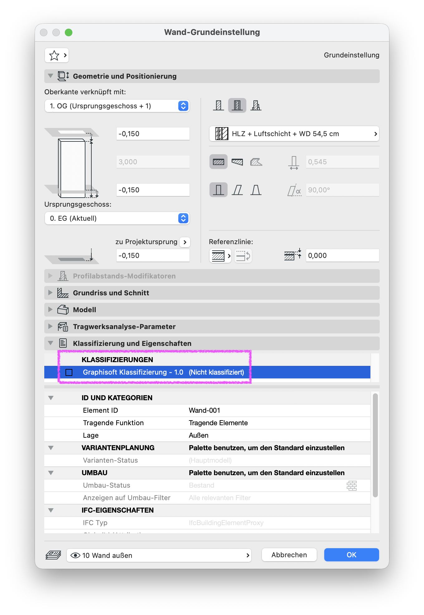The image size is (424, 615).
Task: Click the Abbrechen button
Action: coord(289,555)
